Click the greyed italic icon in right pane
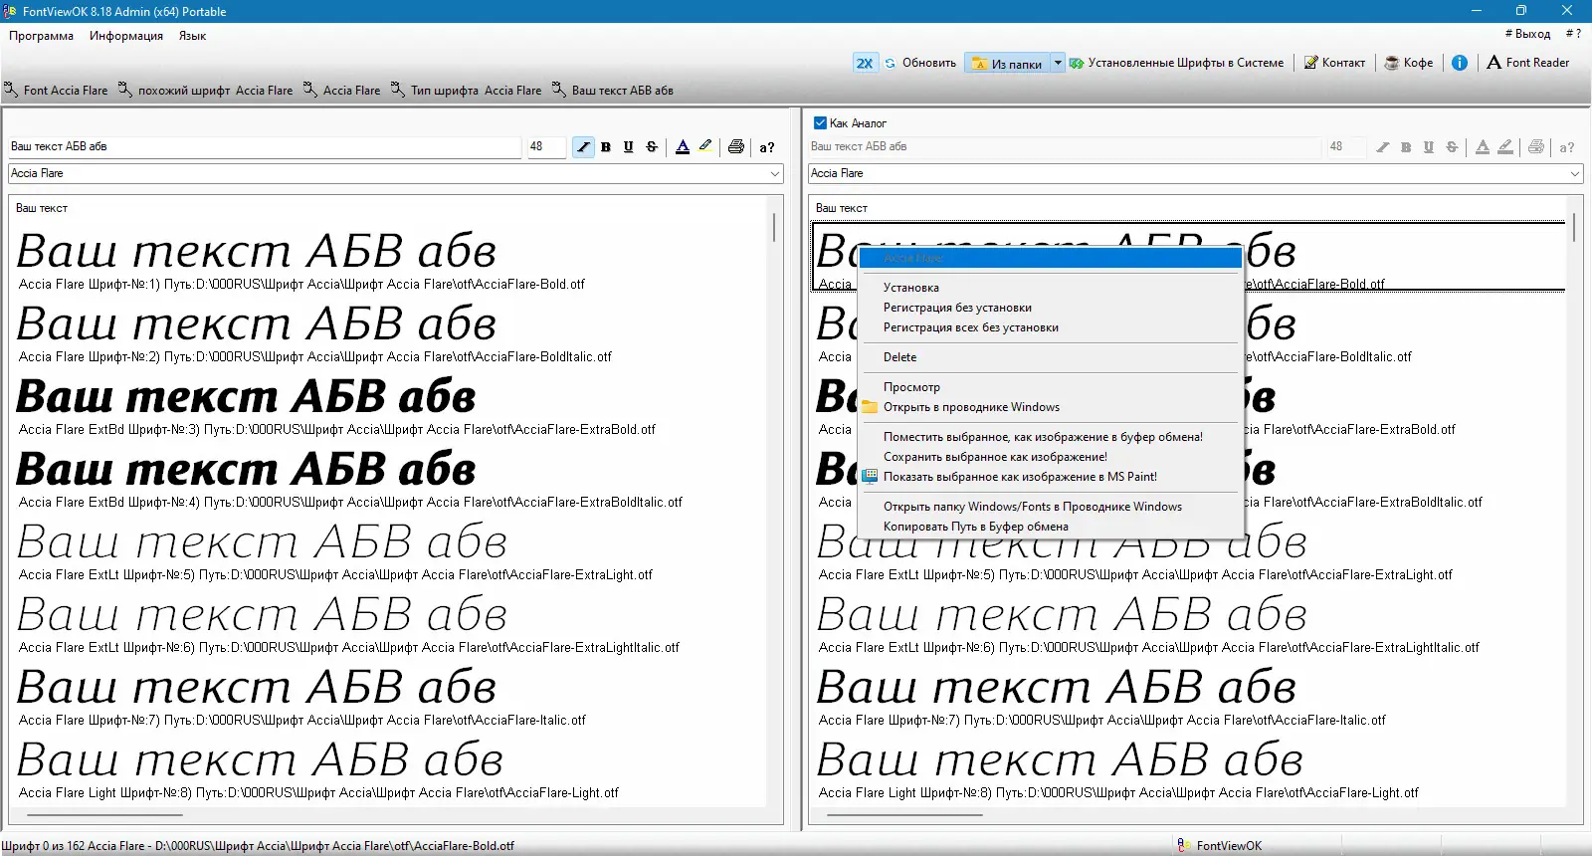 (x=1383, y=147)
